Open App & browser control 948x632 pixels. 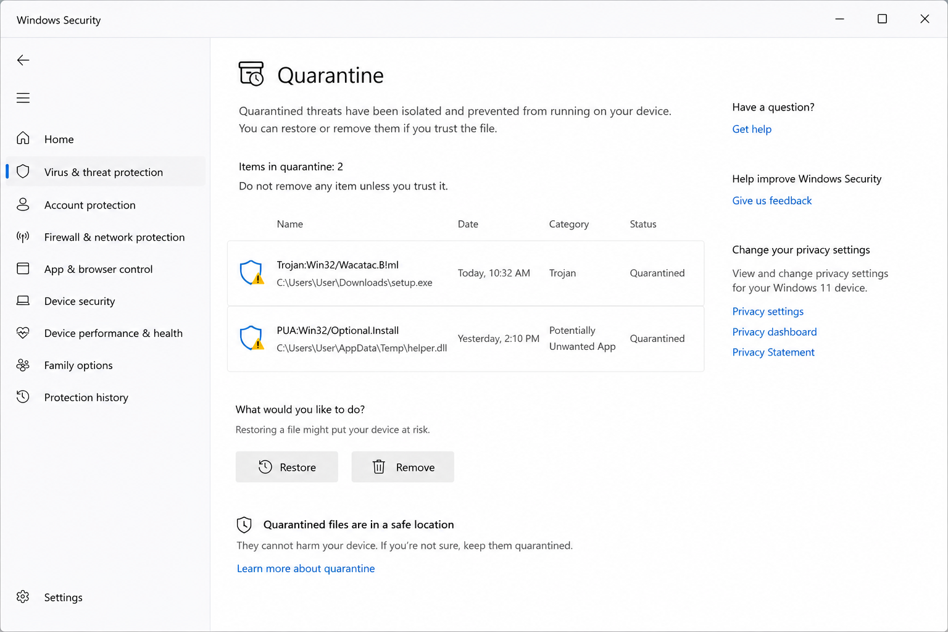[x=99, y=269]
